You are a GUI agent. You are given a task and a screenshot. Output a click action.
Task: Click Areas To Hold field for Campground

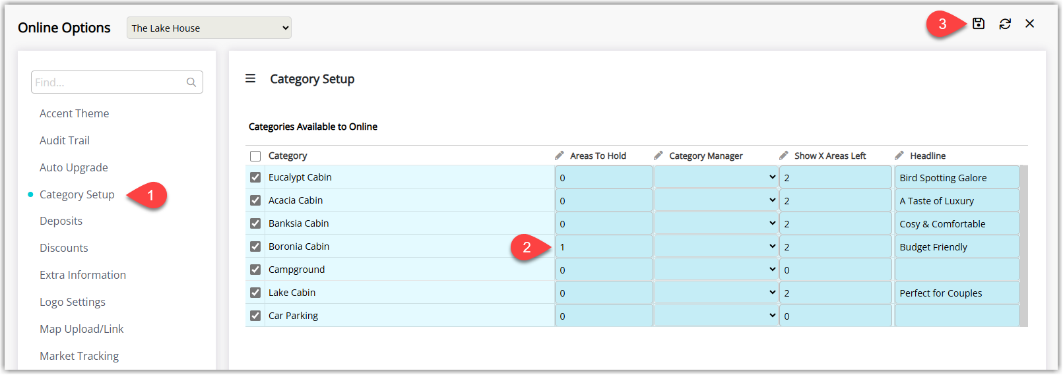coord(604,270)
